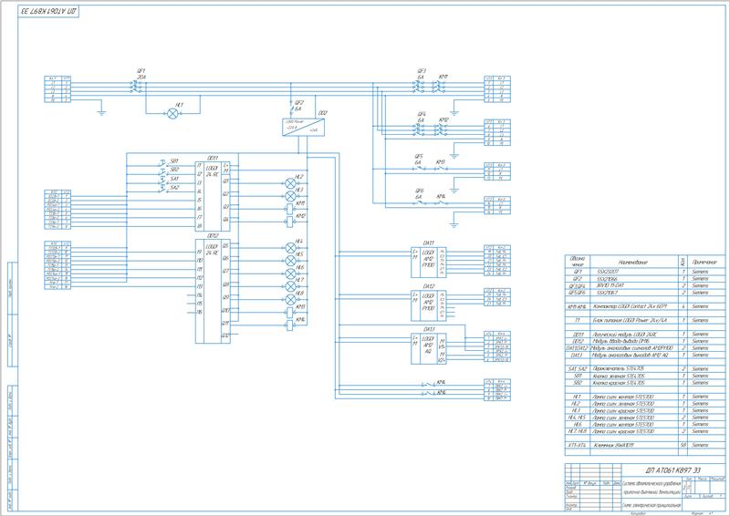Pick the HL4 lamp symbol
This screenshot has height=516, width=730.
290,248
